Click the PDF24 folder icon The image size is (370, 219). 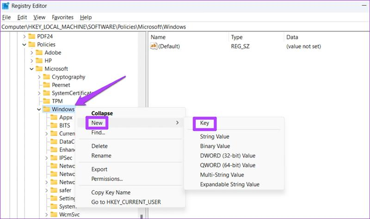pos(31,36)
